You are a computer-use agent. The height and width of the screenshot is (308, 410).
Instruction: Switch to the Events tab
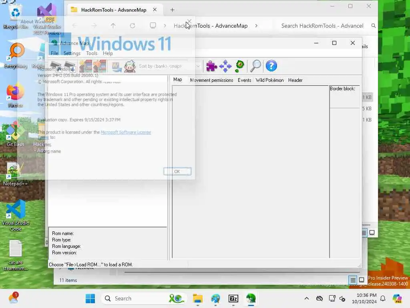[244, 80]
